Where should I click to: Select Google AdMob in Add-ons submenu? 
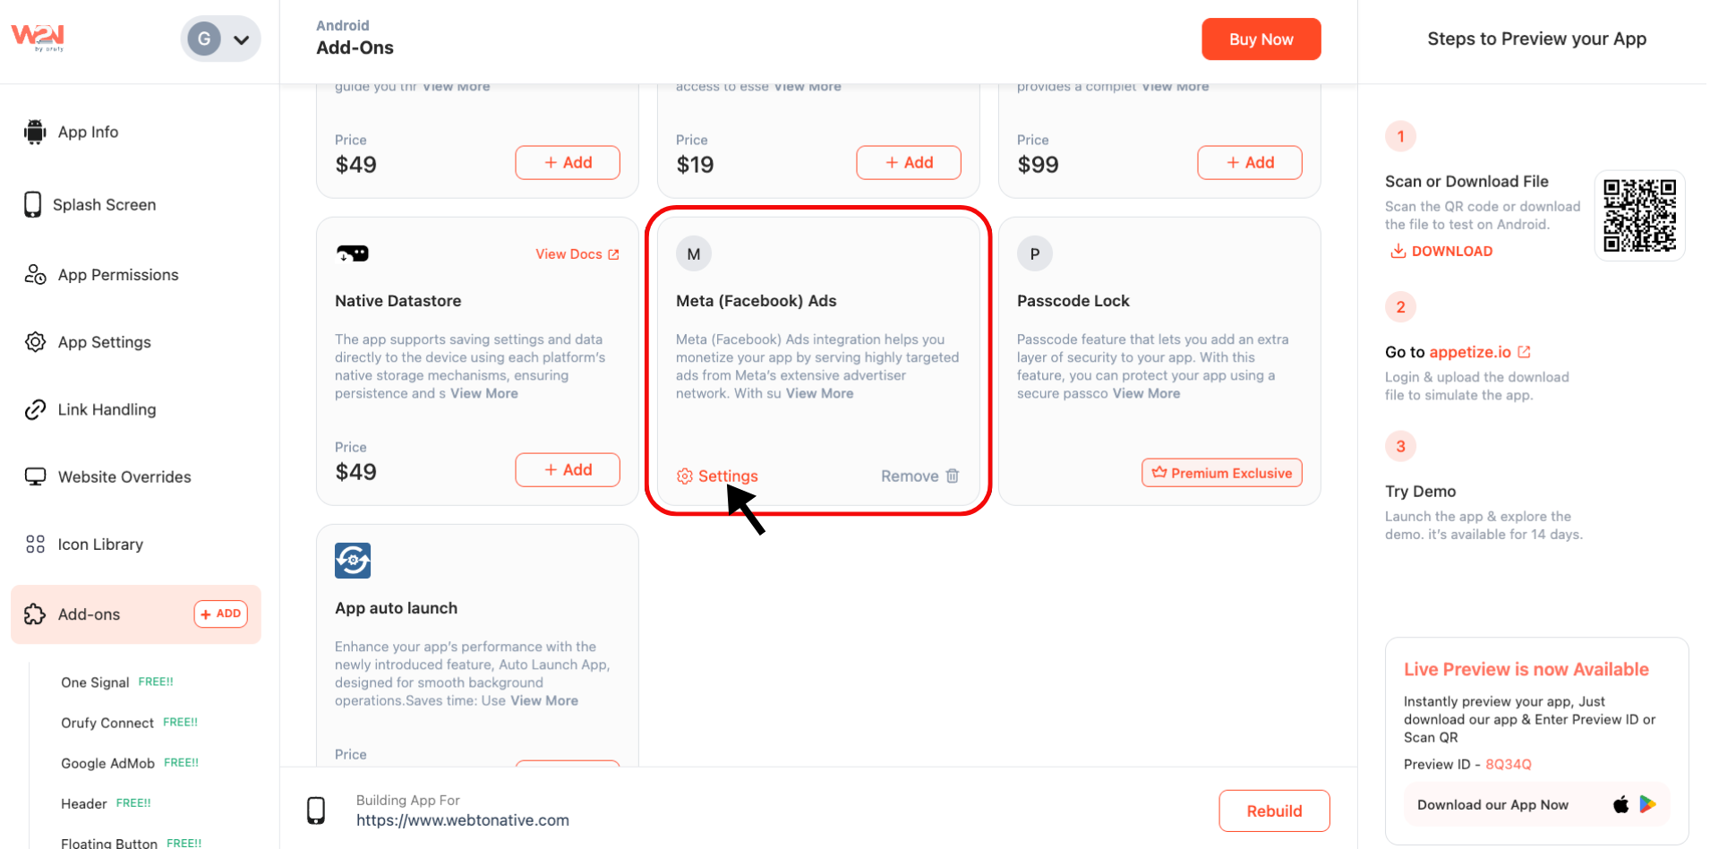(x=108, y=763)
